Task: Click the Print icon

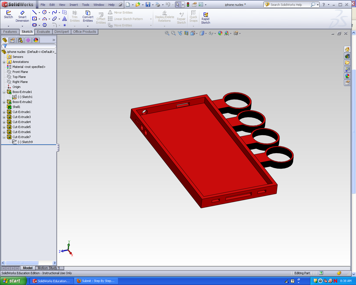Action: (x=158, y=4)
